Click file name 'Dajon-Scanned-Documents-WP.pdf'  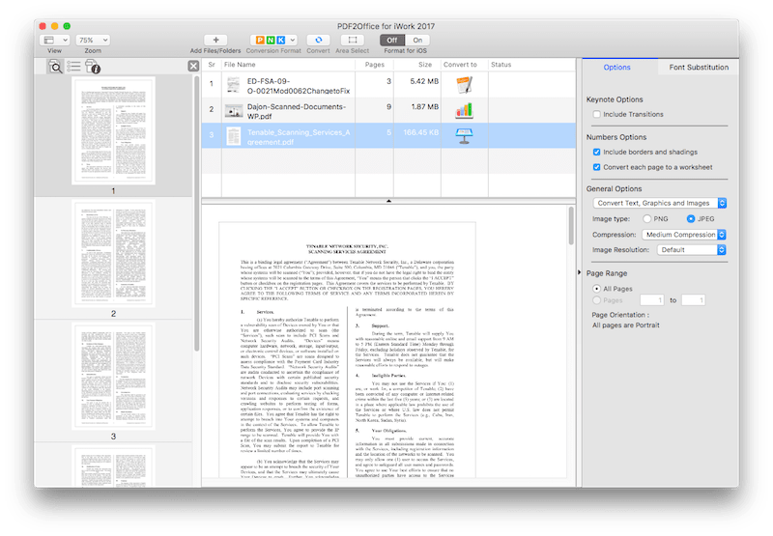pyautogui.click(x=297, y=111)
